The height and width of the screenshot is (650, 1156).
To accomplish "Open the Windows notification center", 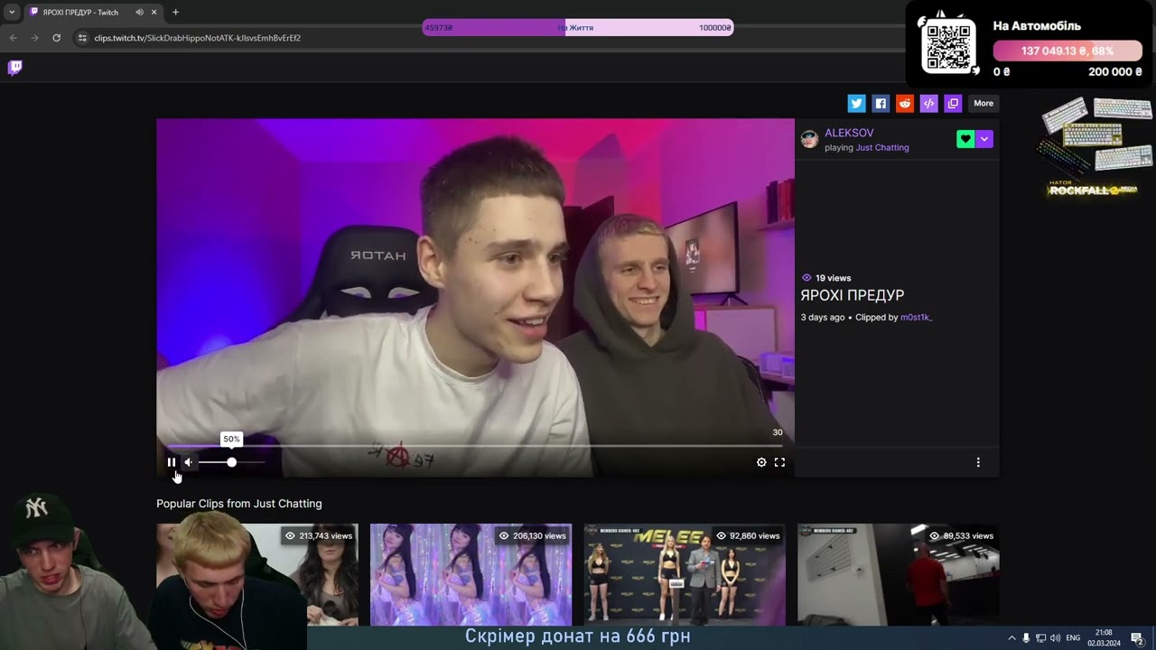I will pyautogui.click(x=1137, y=638).
